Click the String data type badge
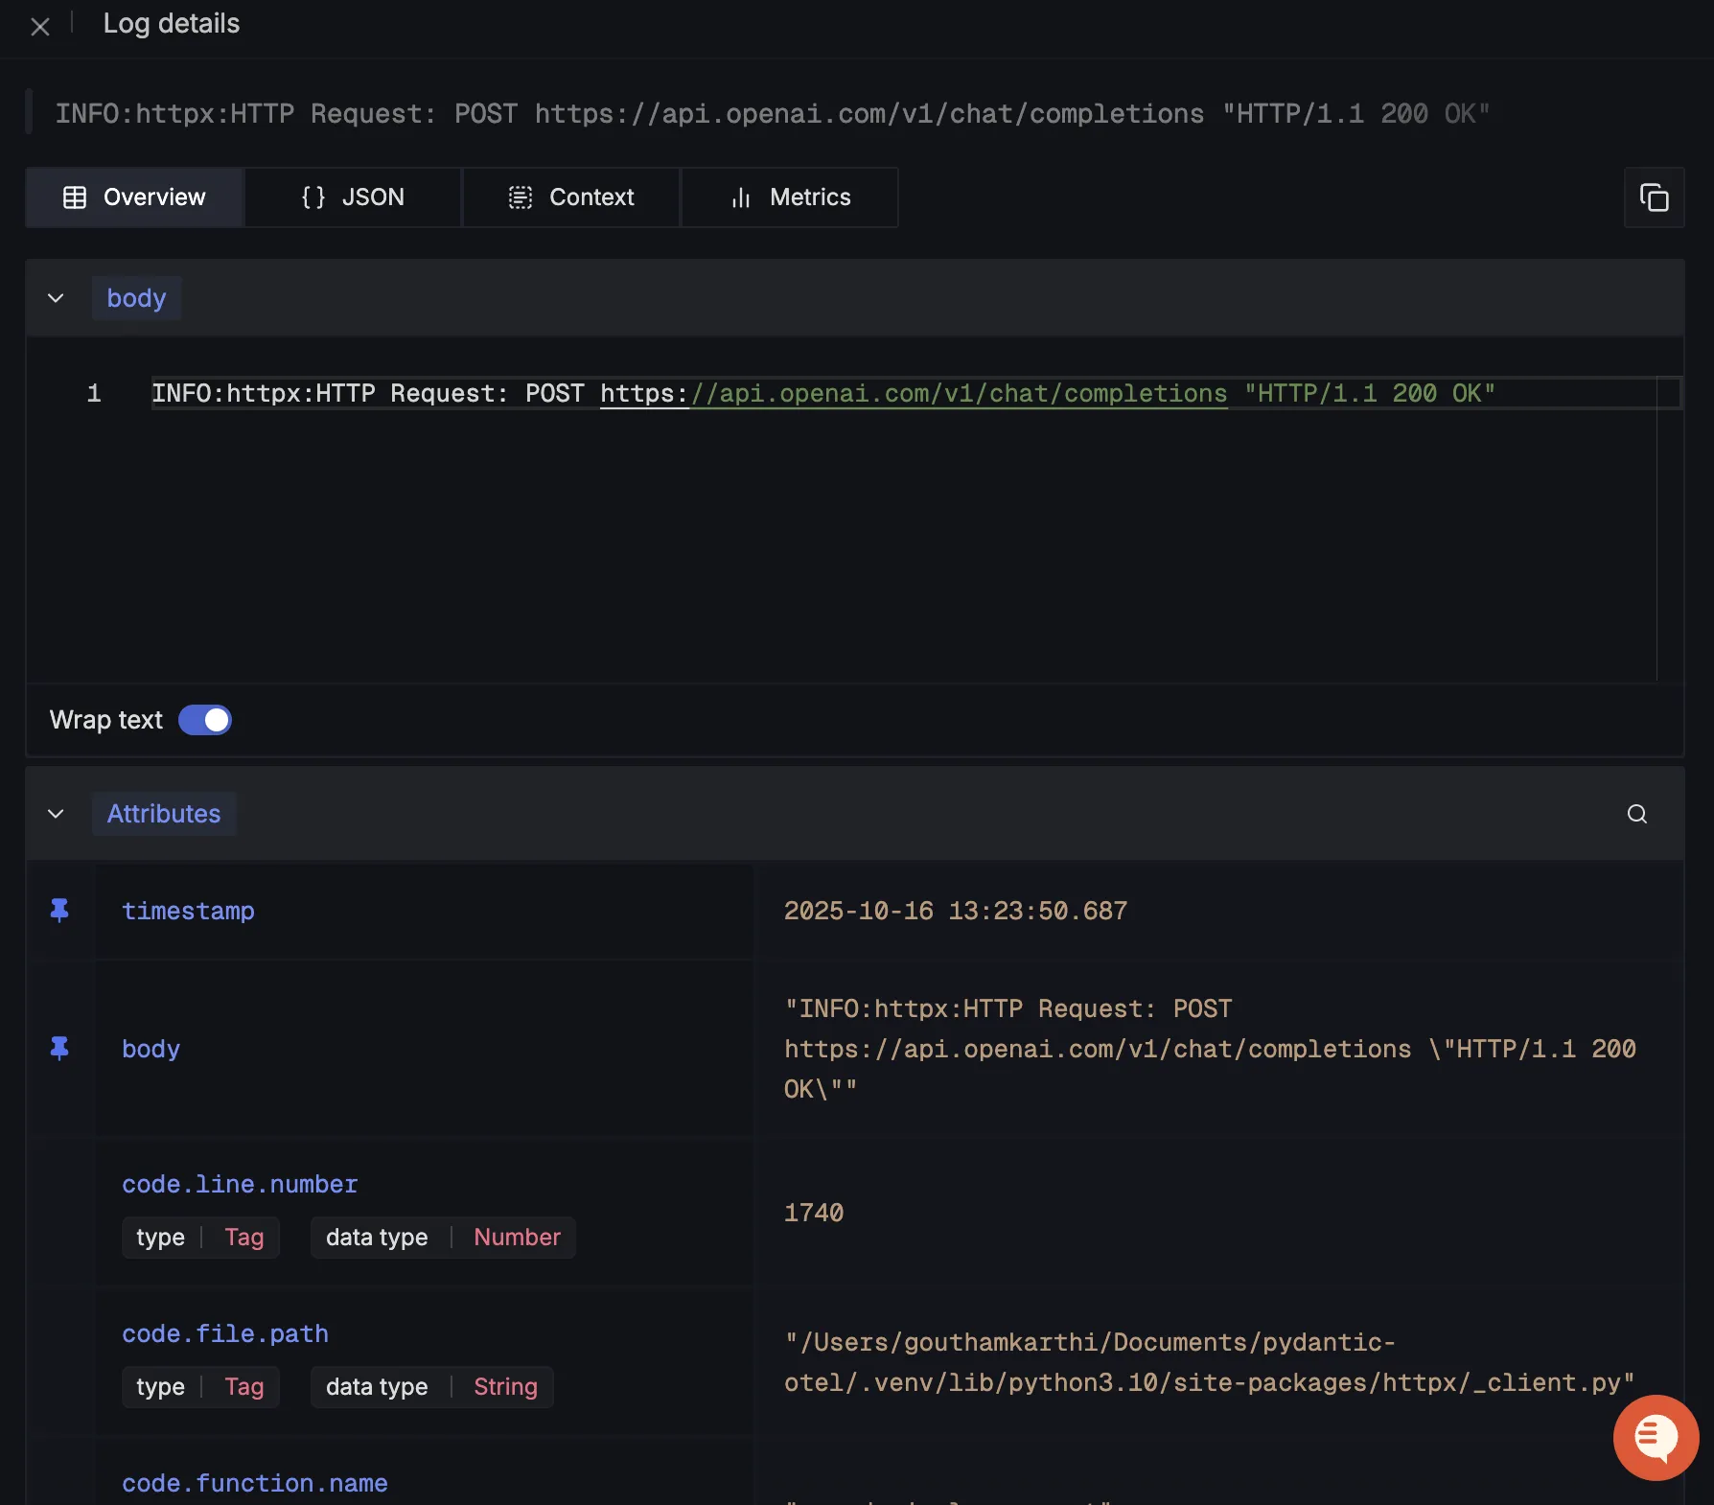This screenshot has width=1714, height=1505. click(x=505, y=1386)
